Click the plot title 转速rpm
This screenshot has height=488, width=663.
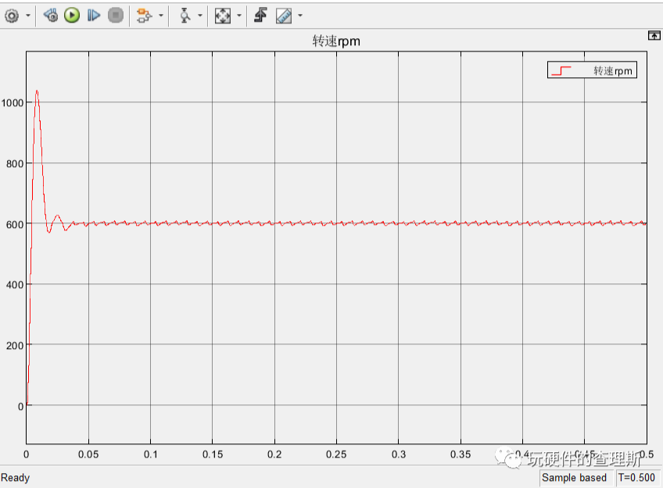point(336,41)
